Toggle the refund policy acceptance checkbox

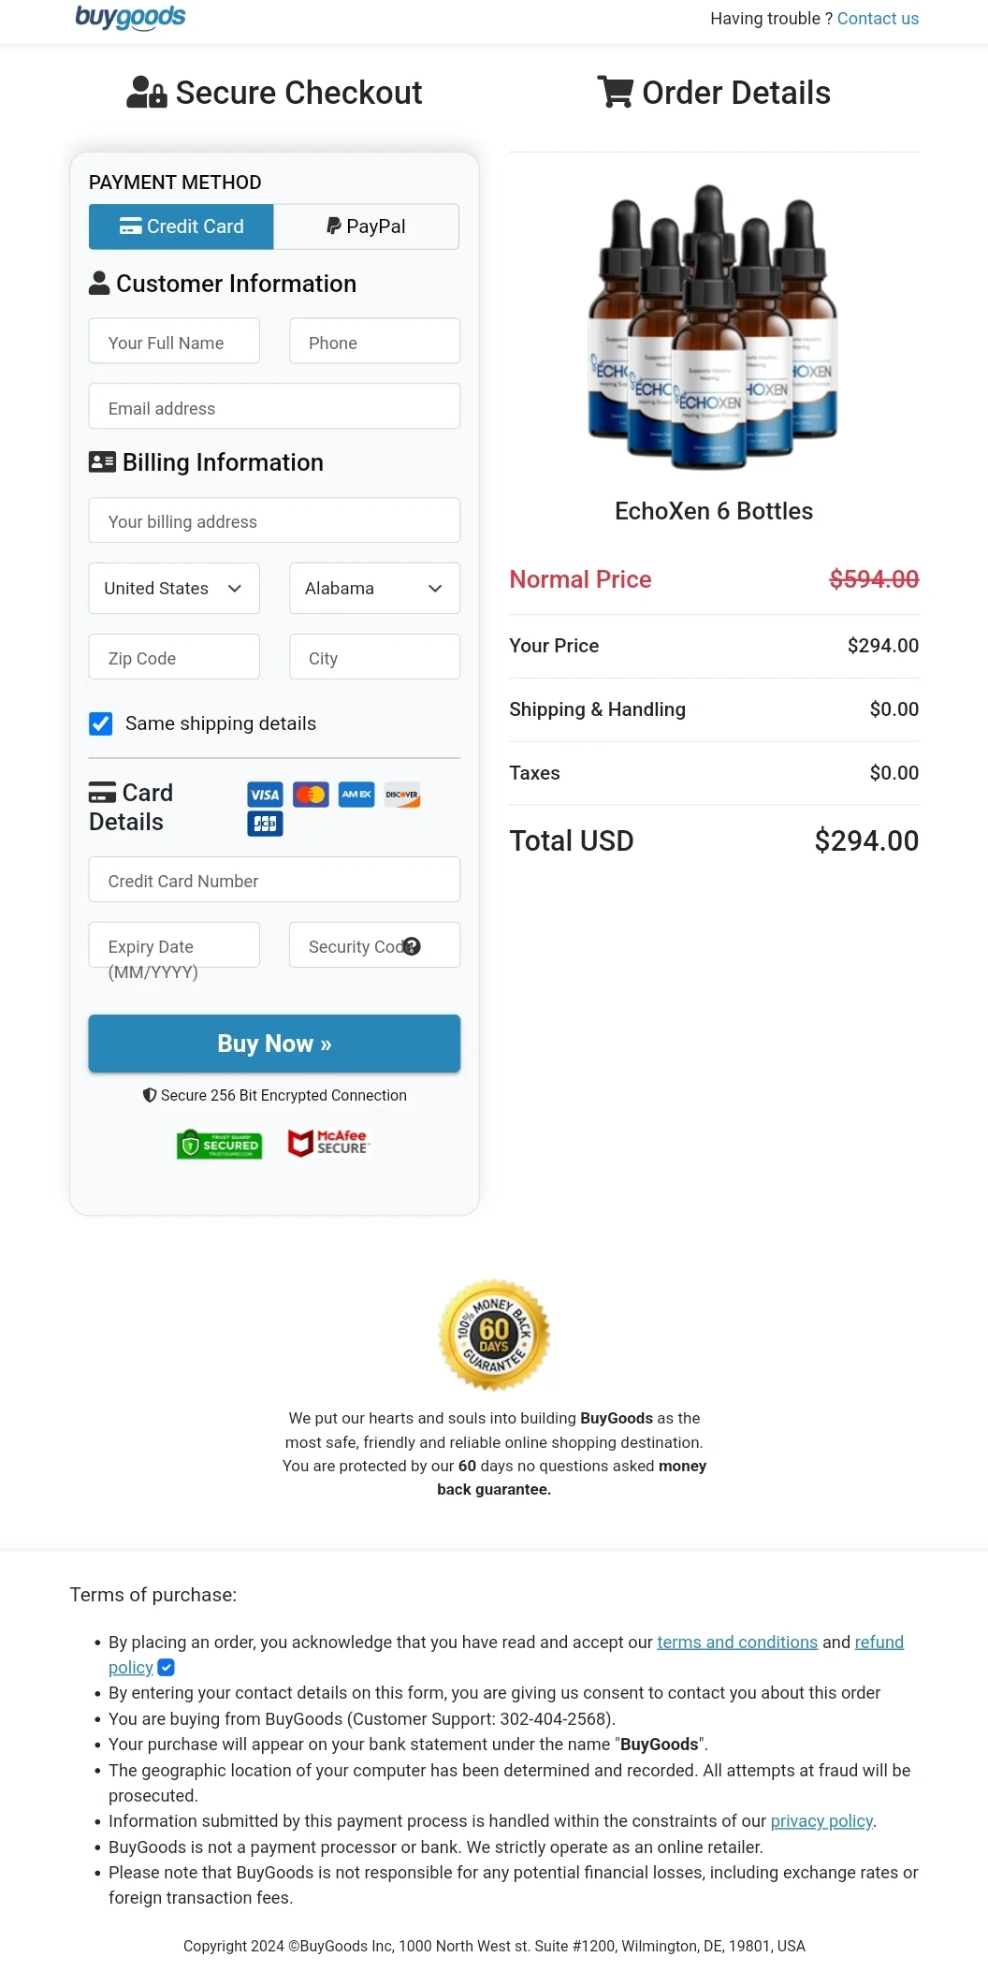tap(166, 1668)
